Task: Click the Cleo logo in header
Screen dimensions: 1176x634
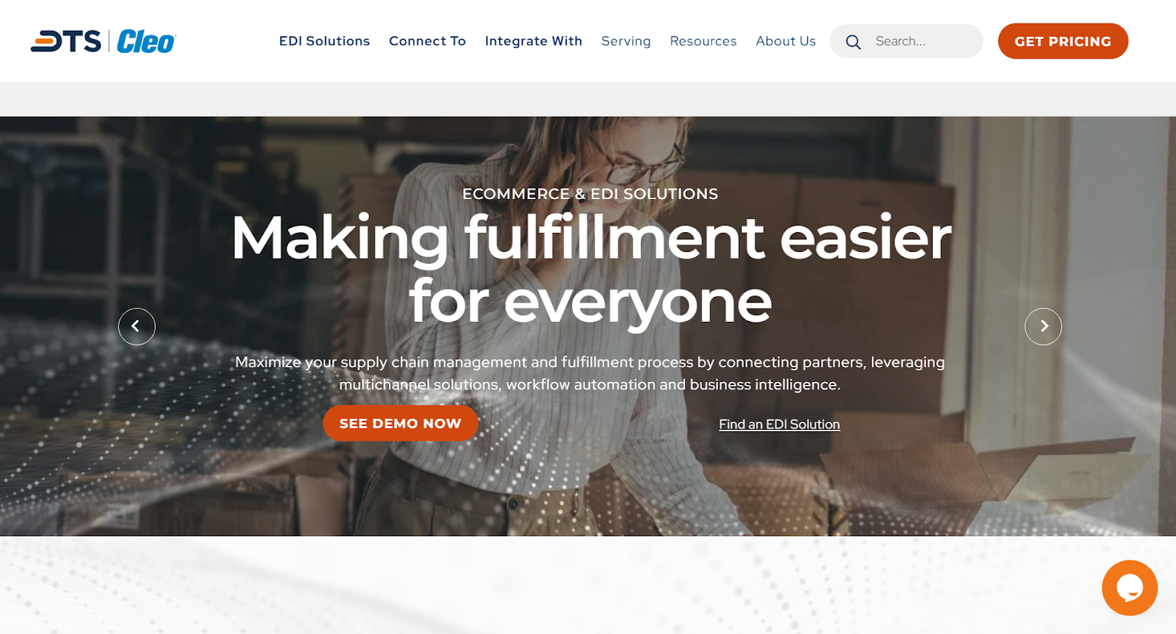Action: (146, 42)
